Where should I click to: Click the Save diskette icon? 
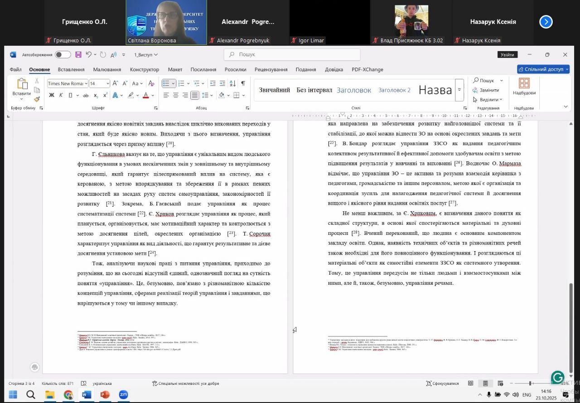pos(78,55)
